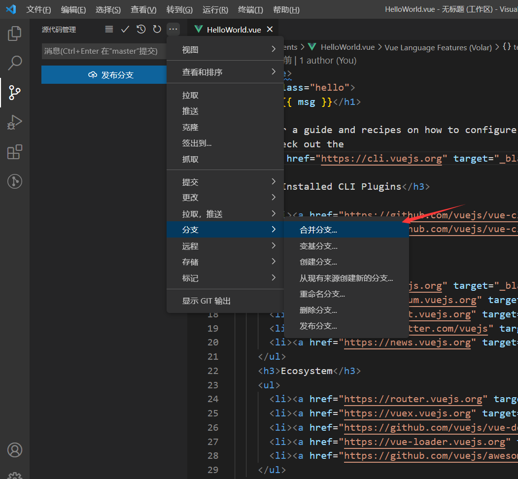Select 抓取 menu entry
This screenshot has width=518, height=479.
225,159
